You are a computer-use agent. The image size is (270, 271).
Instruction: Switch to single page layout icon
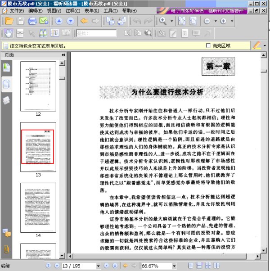190,266
